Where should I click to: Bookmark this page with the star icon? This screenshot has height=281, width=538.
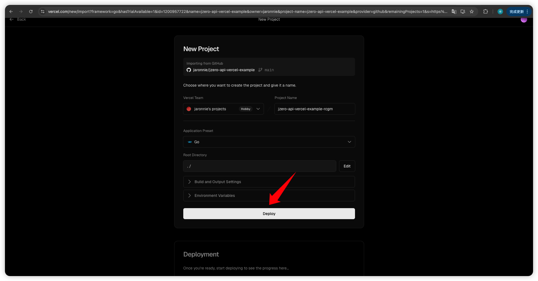tap(472, 12)
